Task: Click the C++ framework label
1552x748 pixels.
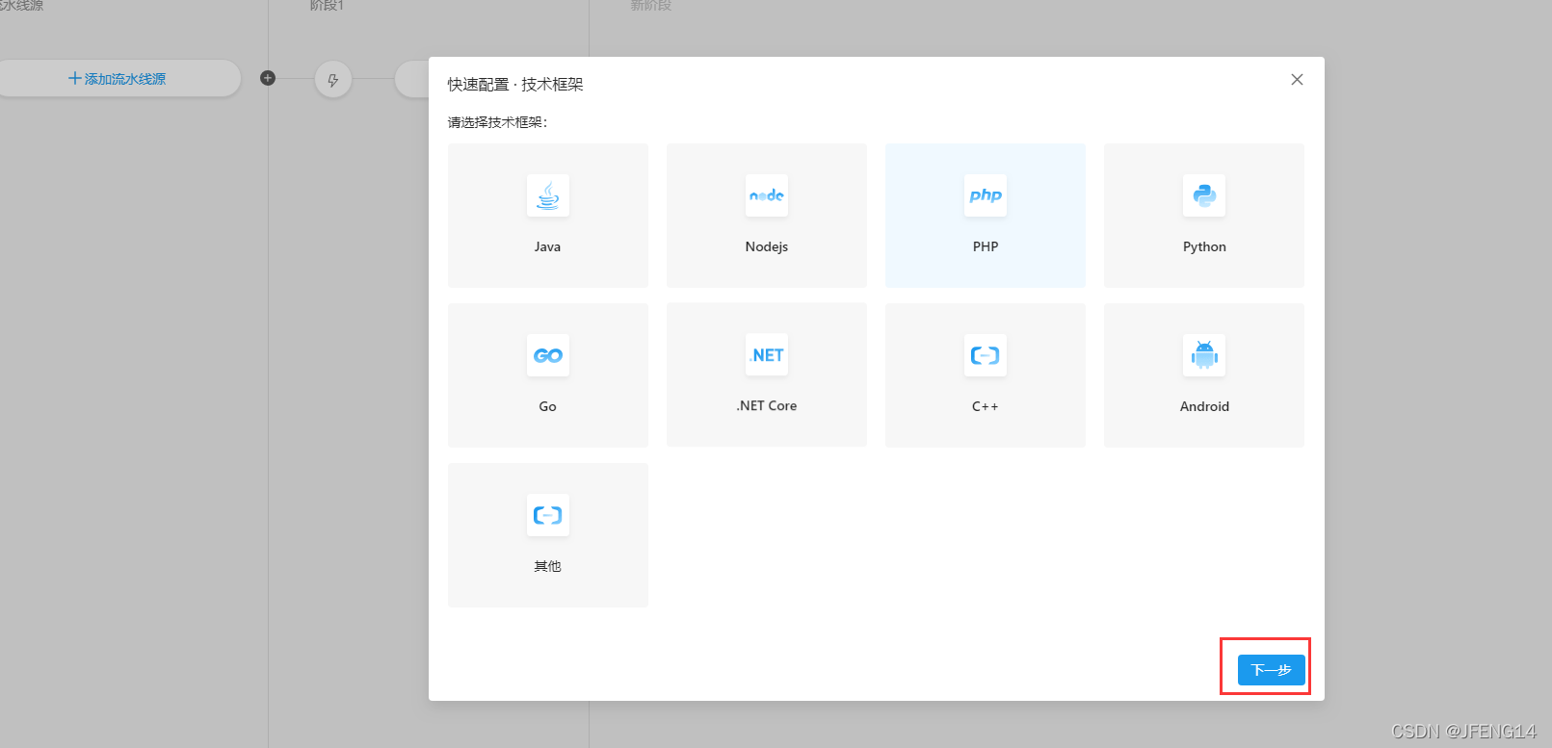Action: pos(986,406)
